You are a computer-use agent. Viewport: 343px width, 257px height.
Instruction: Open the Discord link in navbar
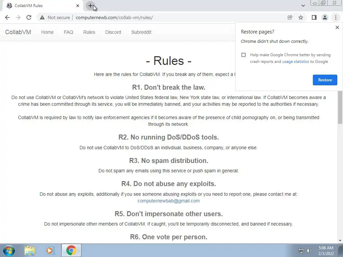(x=113, y=32)
